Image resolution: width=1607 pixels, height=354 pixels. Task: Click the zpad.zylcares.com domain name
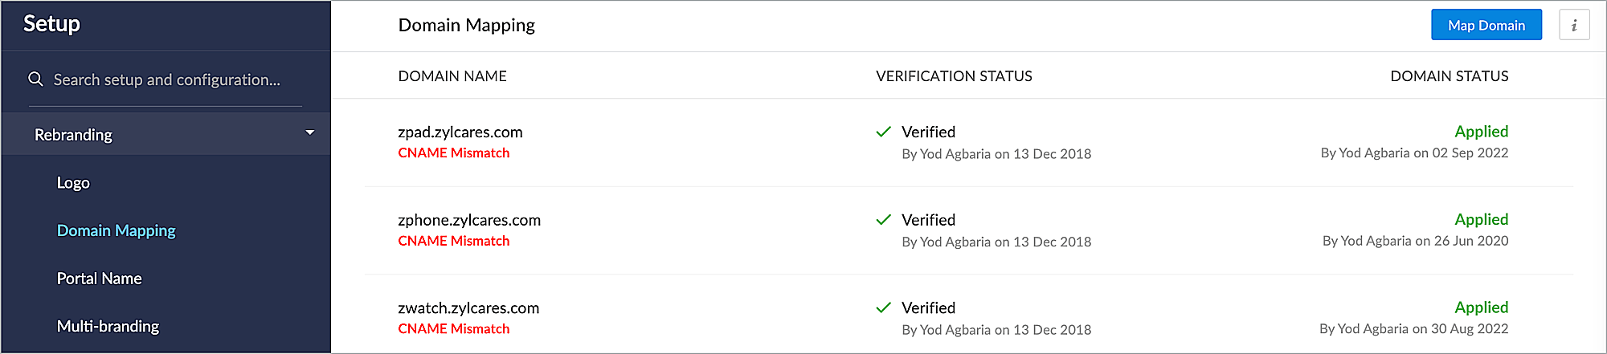(460, 132)
